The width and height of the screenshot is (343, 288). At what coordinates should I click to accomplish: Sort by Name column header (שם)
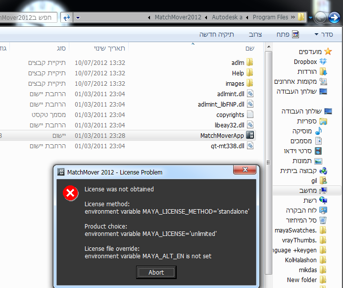250,48
